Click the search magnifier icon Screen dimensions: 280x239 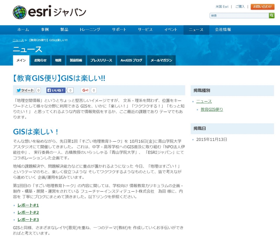(x=272, y=16)
